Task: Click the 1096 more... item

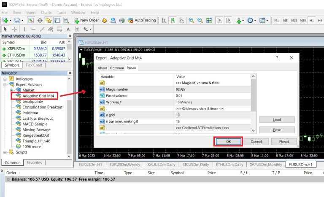Action: 32,147
